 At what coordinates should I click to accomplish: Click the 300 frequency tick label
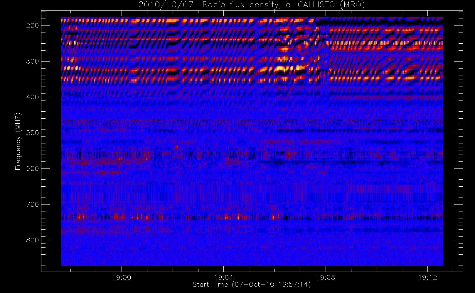pos(32,61)
